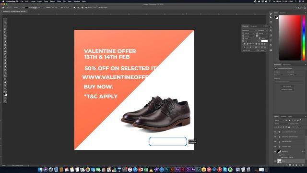
Task: Click the BUY NOW. text on canvas
Action: (98, 86)
